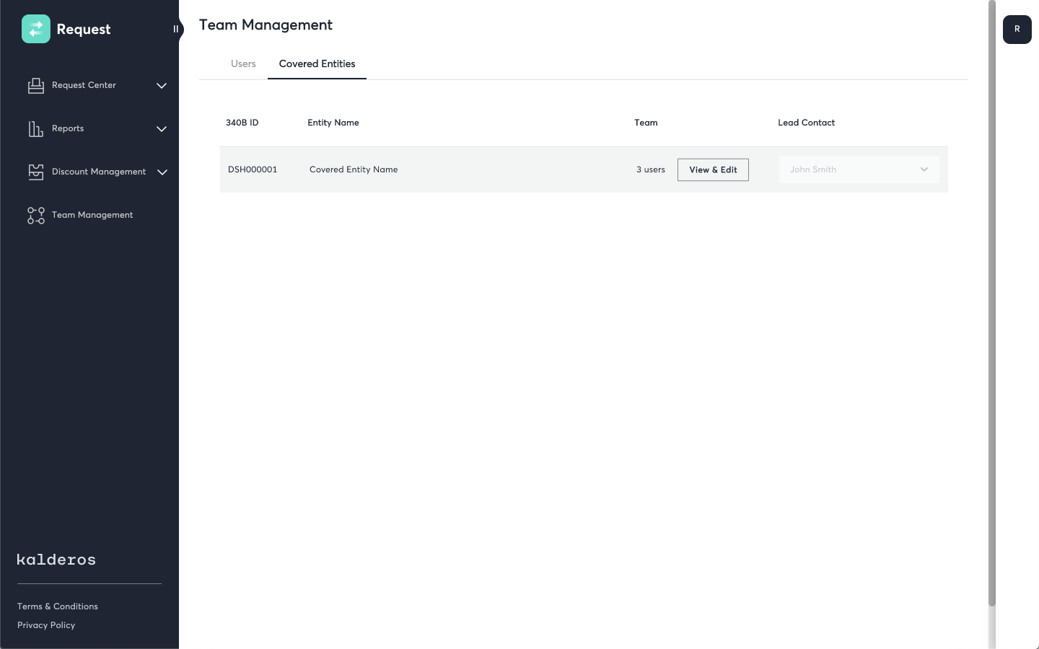Open the Terms & Conditions link

58,606
